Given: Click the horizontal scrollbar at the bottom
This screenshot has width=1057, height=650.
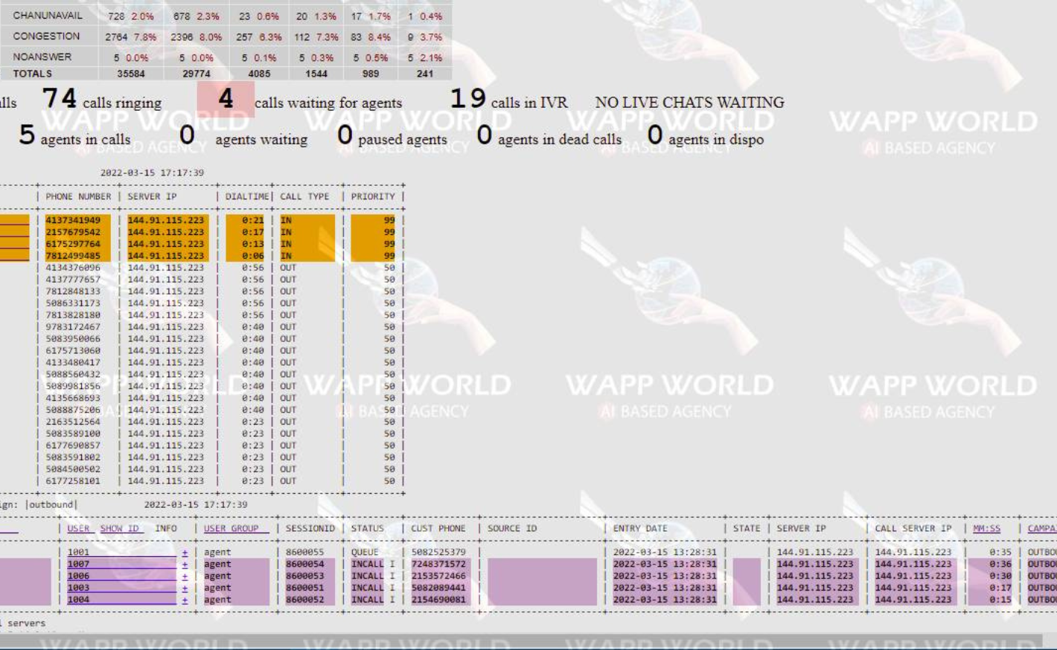Looking at the screenshot, I should point(521,642).
